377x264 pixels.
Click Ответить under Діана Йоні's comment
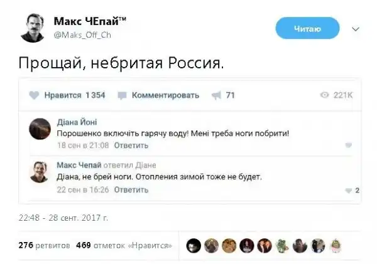click(x=131, y=145)
